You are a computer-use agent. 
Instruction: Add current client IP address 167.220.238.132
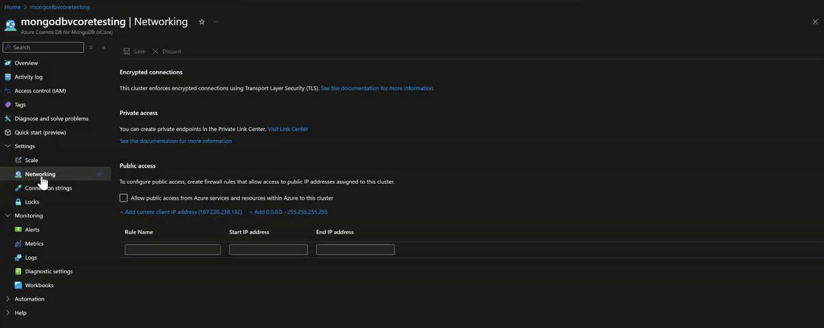coord(181,212)
